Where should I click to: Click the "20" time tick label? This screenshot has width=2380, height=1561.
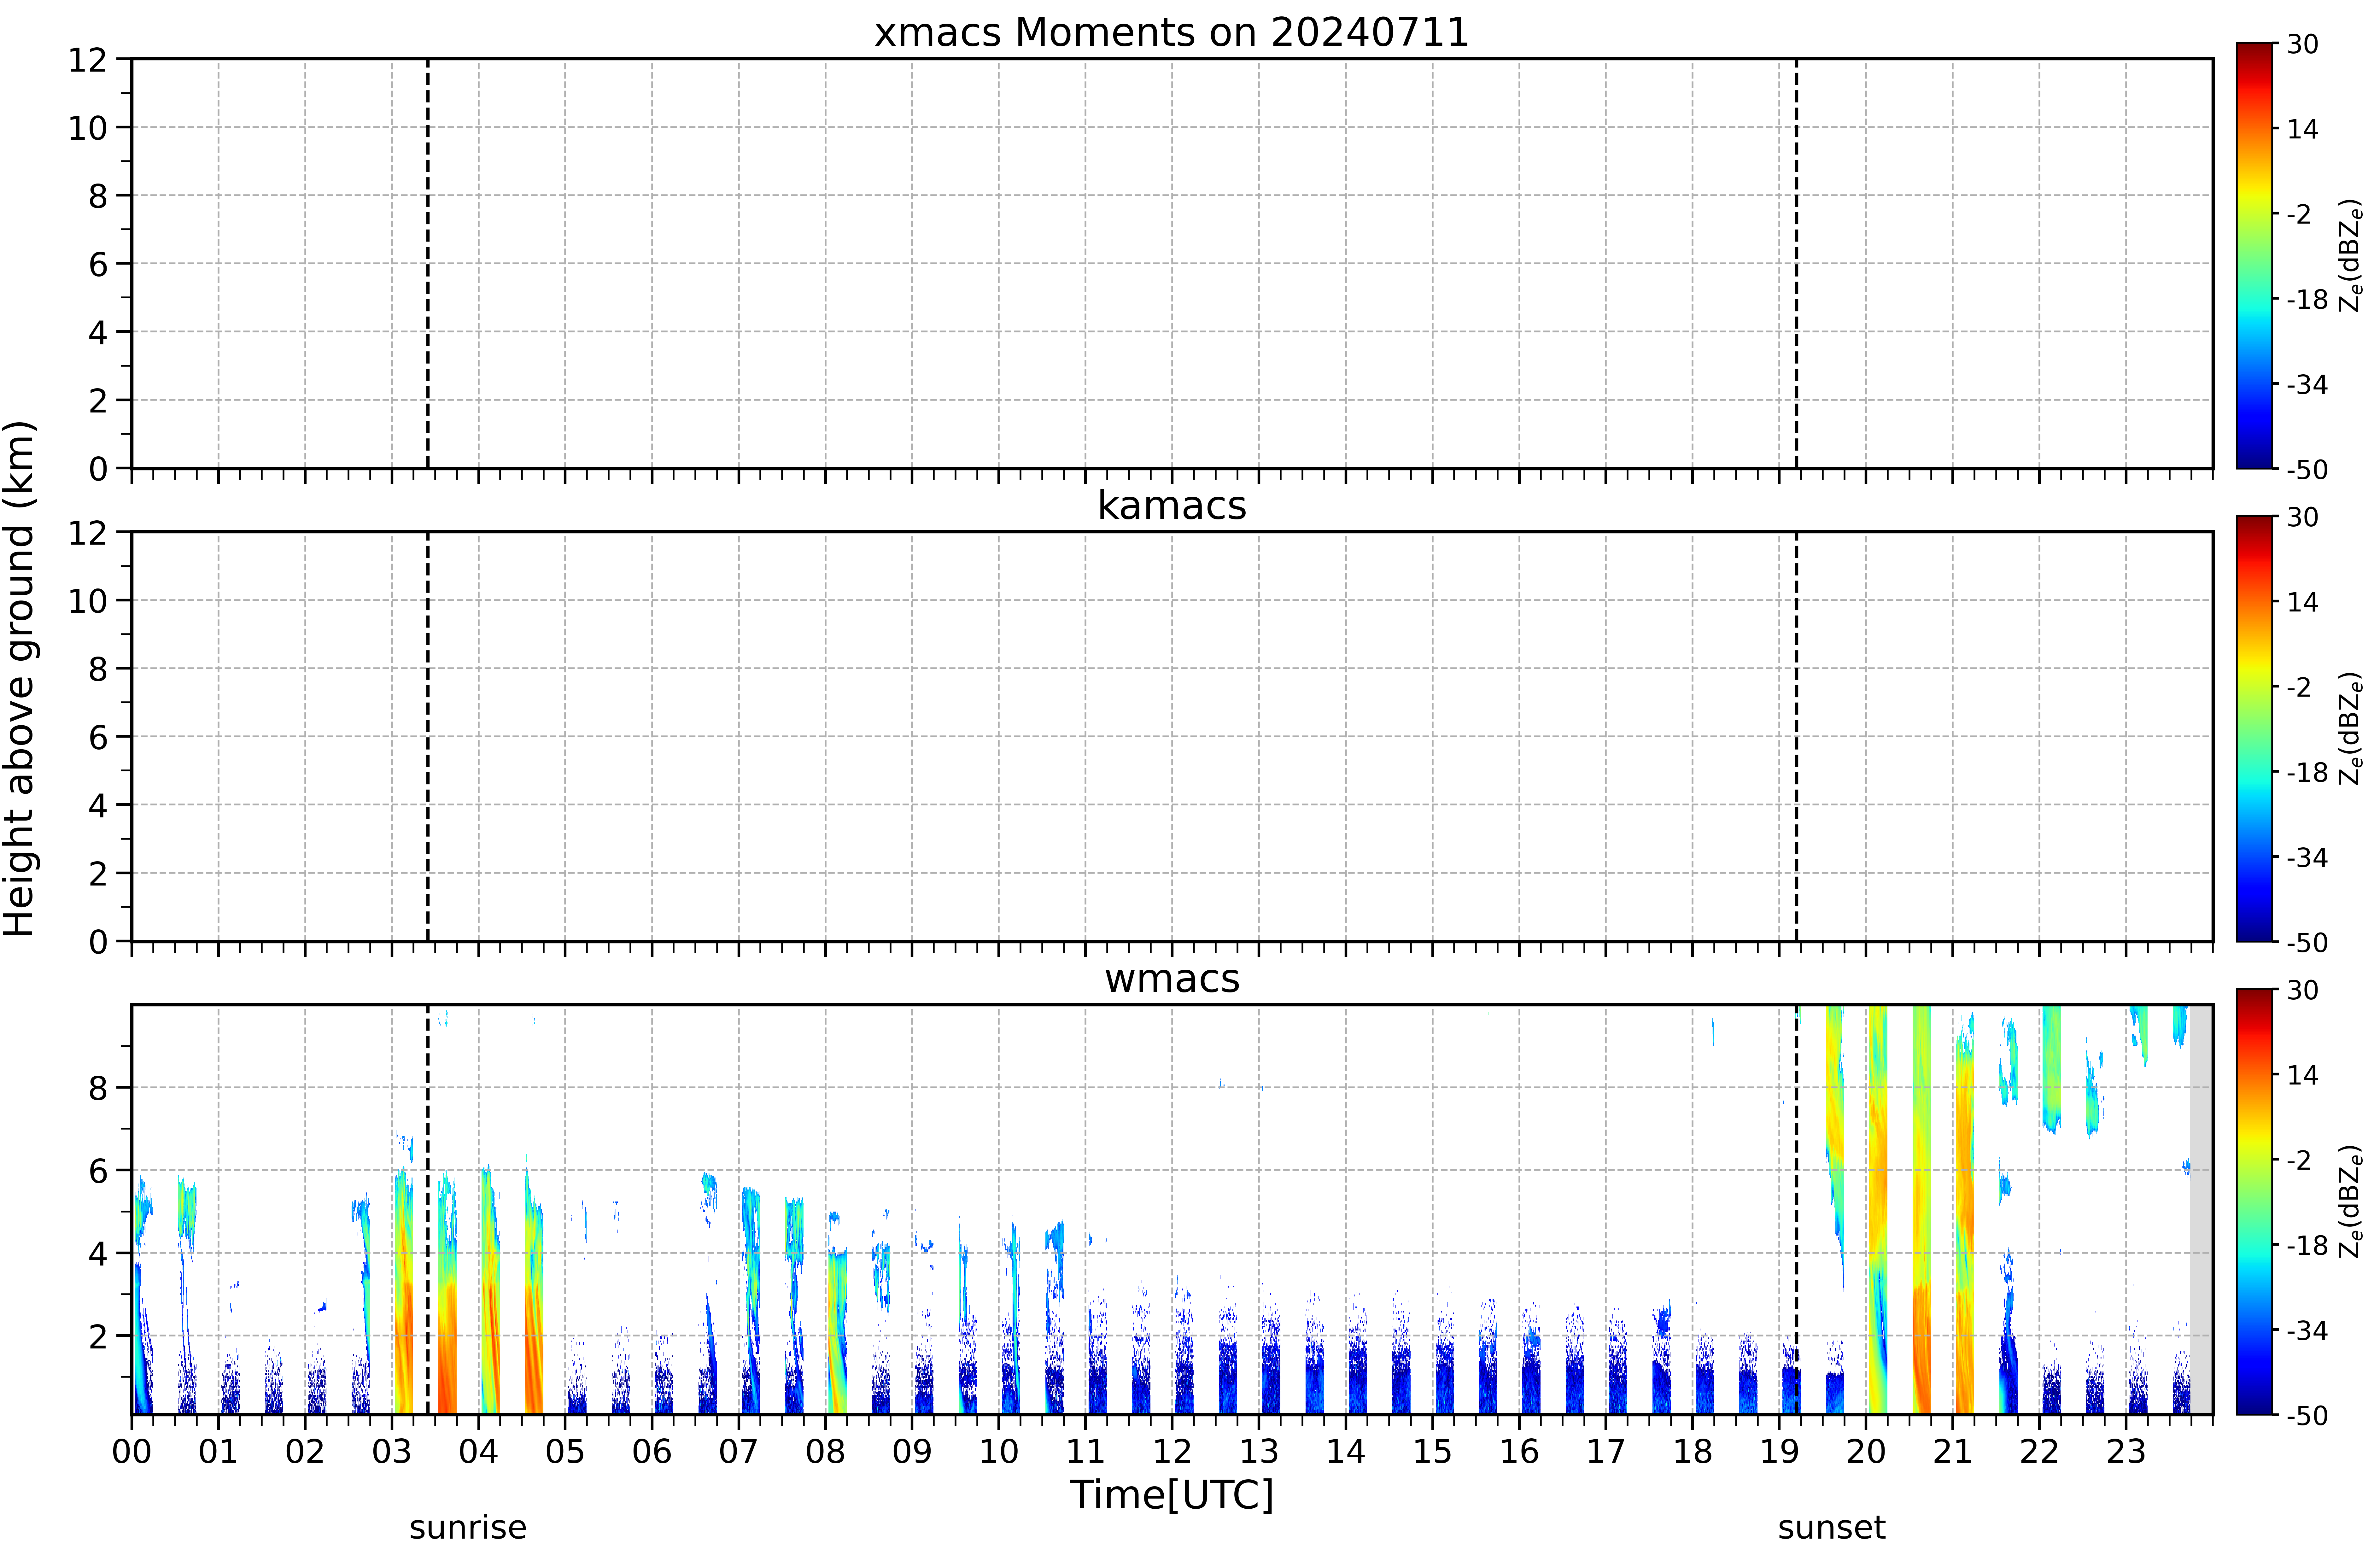pyautogui.click(x=1866, y=1451)
